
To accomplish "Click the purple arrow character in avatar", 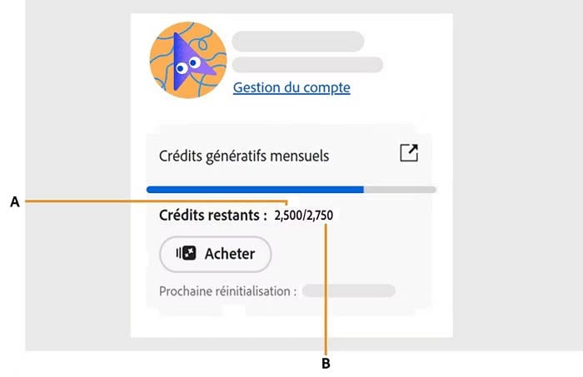I will [x=191, y=62].
